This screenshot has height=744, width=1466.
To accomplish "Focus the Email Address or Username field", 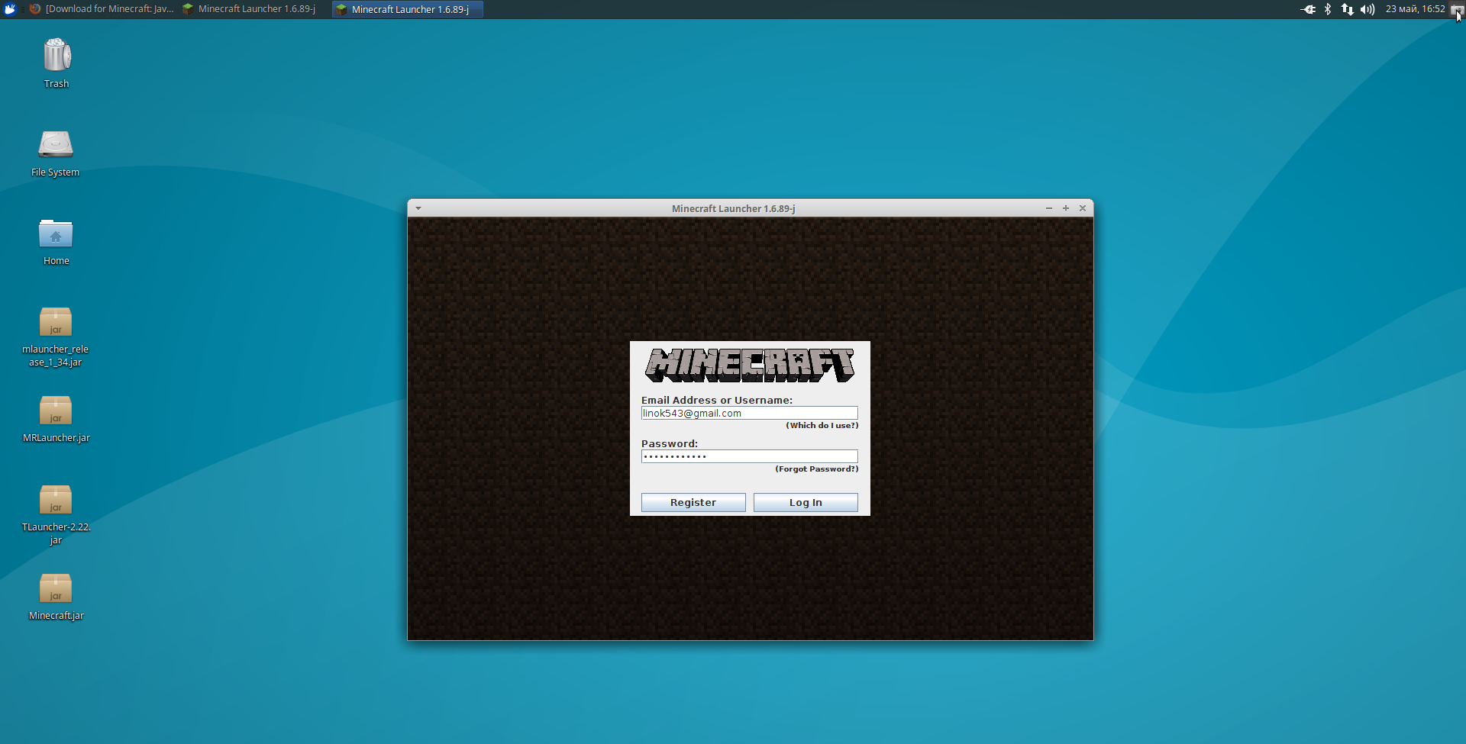I will pyautogui.click(x=750, y=413).
